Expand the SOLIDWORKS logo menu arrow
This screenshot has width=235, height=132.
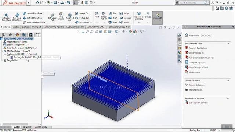pos(28,3)
